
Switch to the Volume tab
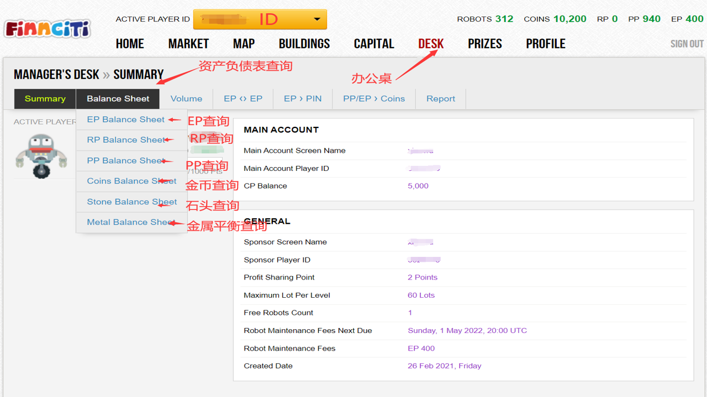tap(186, 99)
